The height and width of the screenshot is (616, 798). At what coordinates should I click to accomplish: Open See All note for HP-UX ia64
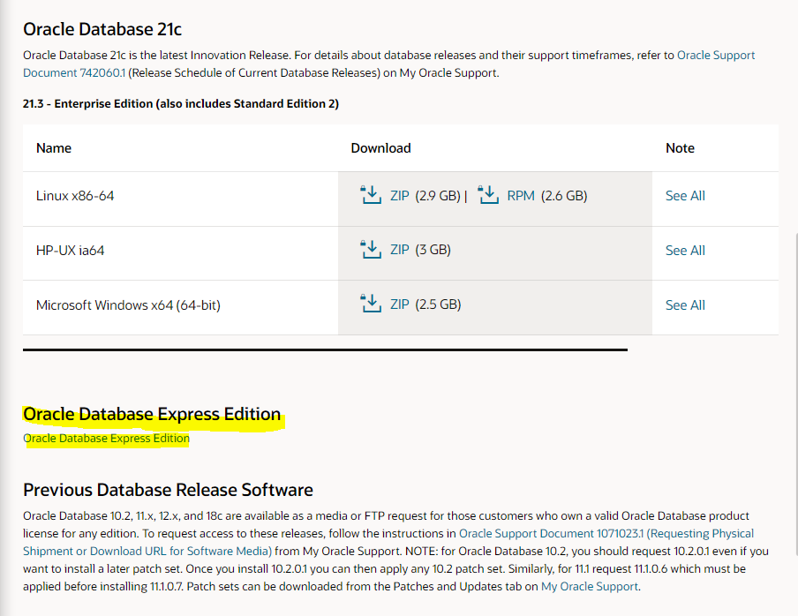click(685, 251)
